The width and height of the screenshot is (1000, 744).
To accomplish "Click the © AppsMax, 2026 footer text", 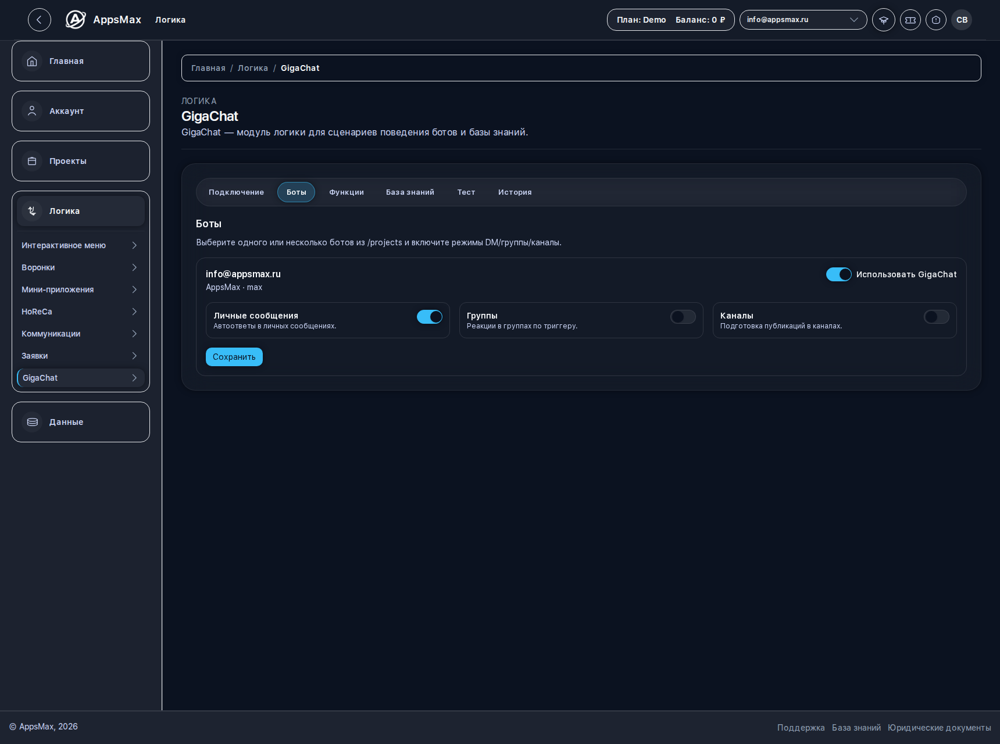I will pyautogui.click(x=44, y=727).
